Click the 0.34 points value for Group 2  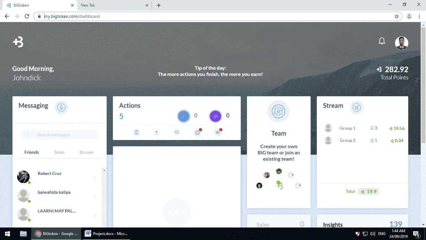point(397,141)
